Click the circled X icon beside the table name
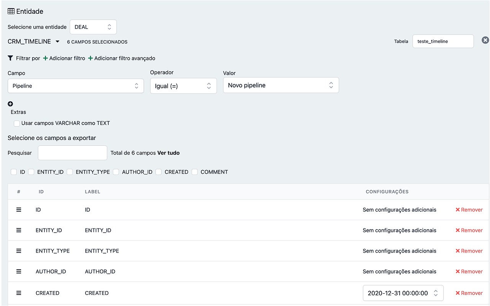The width and height of the screenshot is (490, 306). [x=485, y=40]
